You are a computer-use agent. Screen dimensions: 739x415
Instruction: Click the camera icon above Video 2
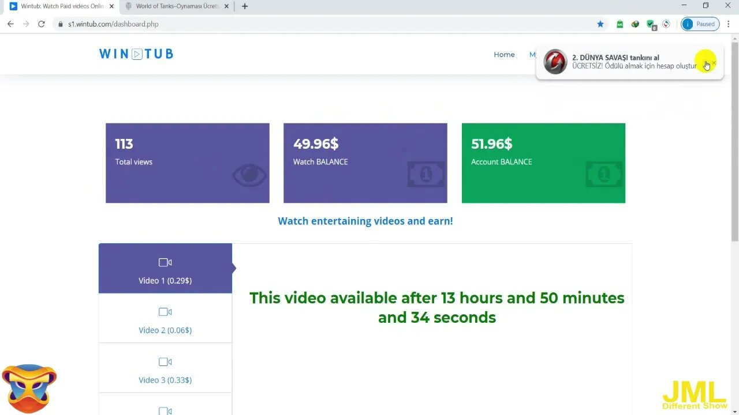click(x=165, y=312)
